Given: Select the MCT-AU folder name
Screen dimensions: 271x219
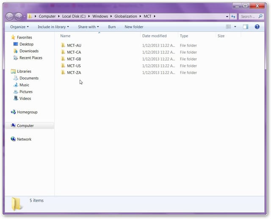Looking at the screenshot, I should (x=74, y=45).
